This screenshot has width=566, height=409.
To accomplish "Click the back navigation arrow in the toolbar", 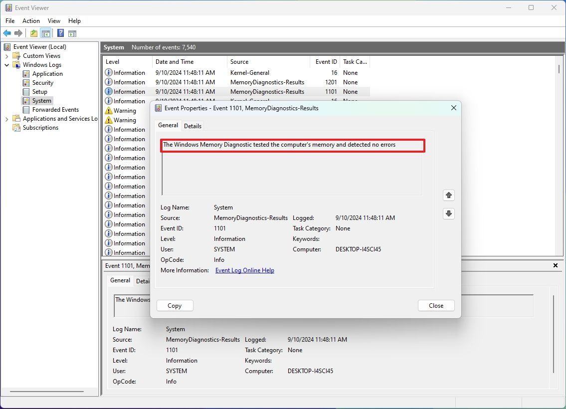I will (7, 33).
